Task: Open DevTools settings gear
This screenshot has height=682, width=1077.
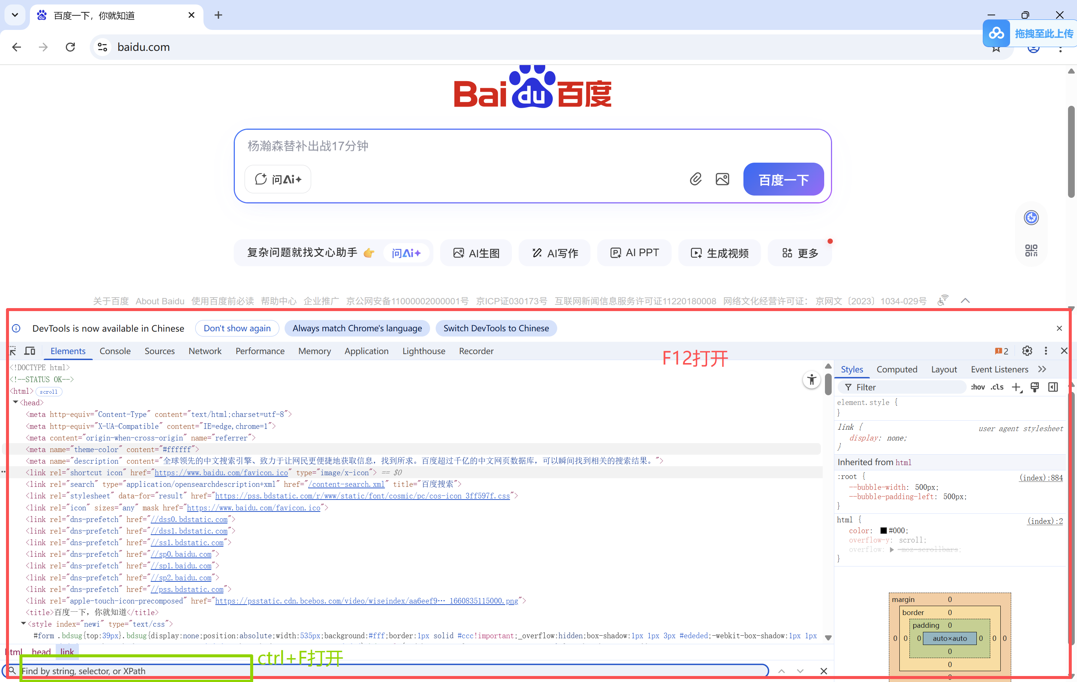Action: [x=1027, y=351]
